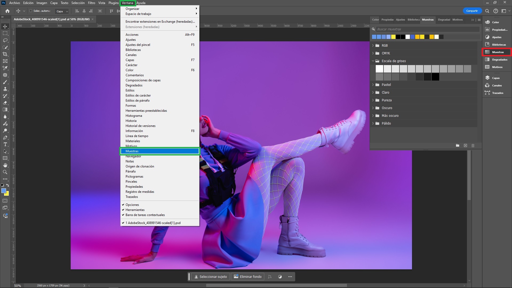Click the Buscar muestras search field
Viewport: 512px width, 288px height.
[x=427, y=29]
